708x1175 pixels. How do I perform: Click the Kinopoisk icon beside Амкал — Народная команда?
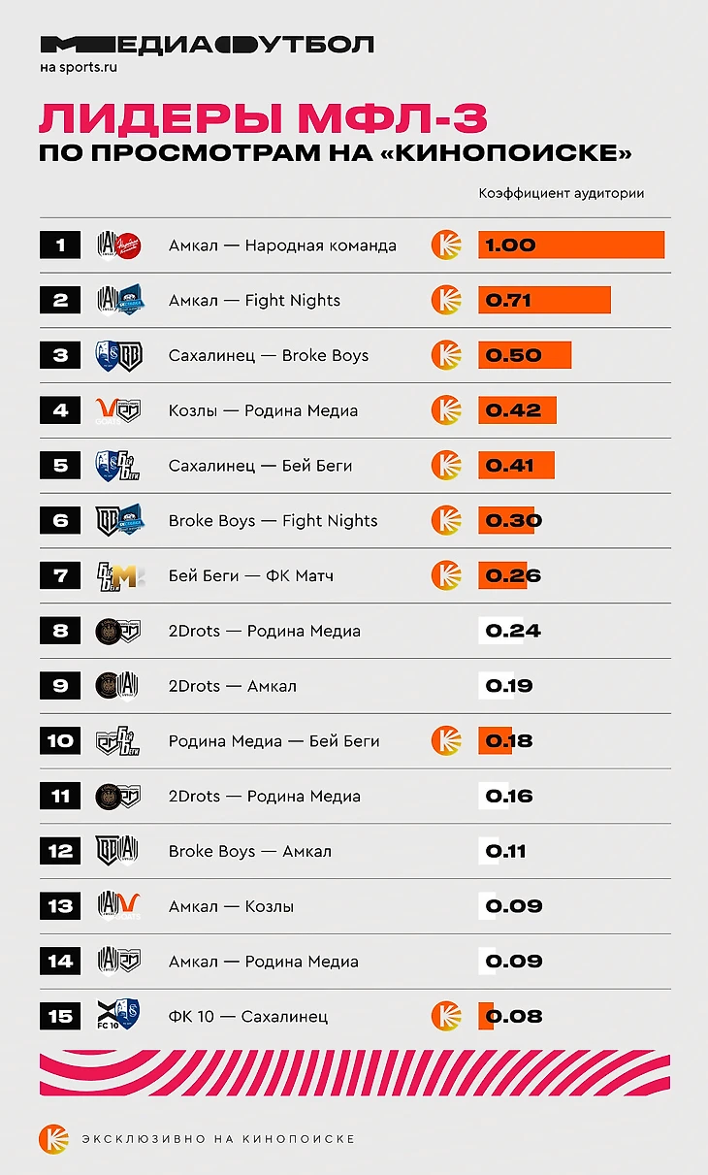(446, 245)
